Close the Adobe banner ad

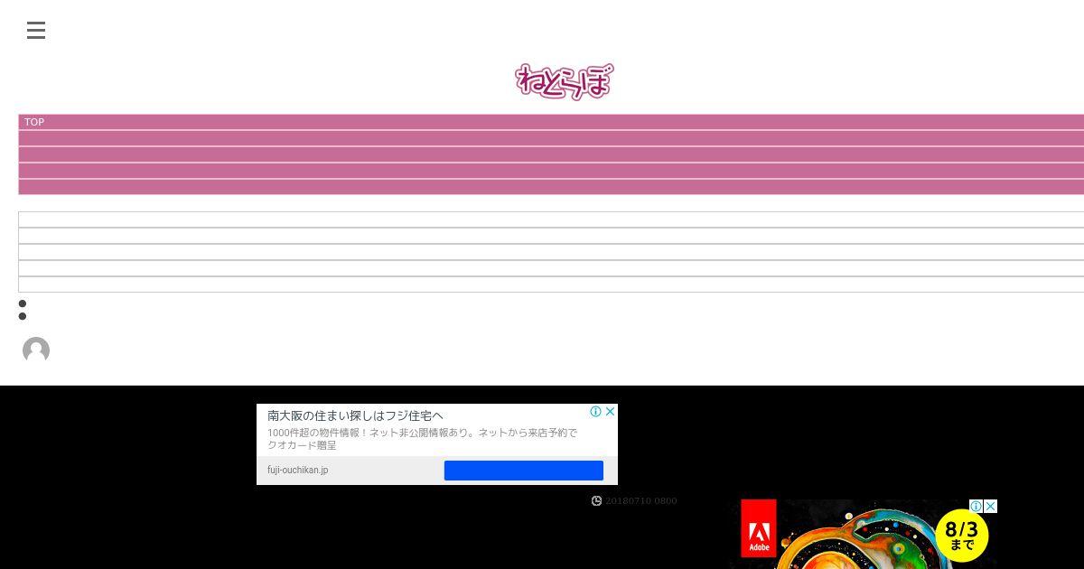[990, 506]
